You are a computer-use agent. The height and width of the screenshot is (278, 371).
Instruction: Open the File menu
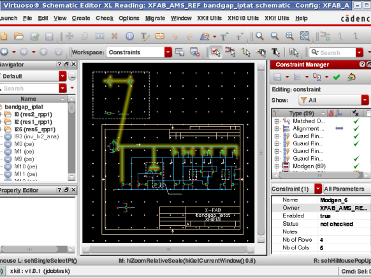pos(27,18)
